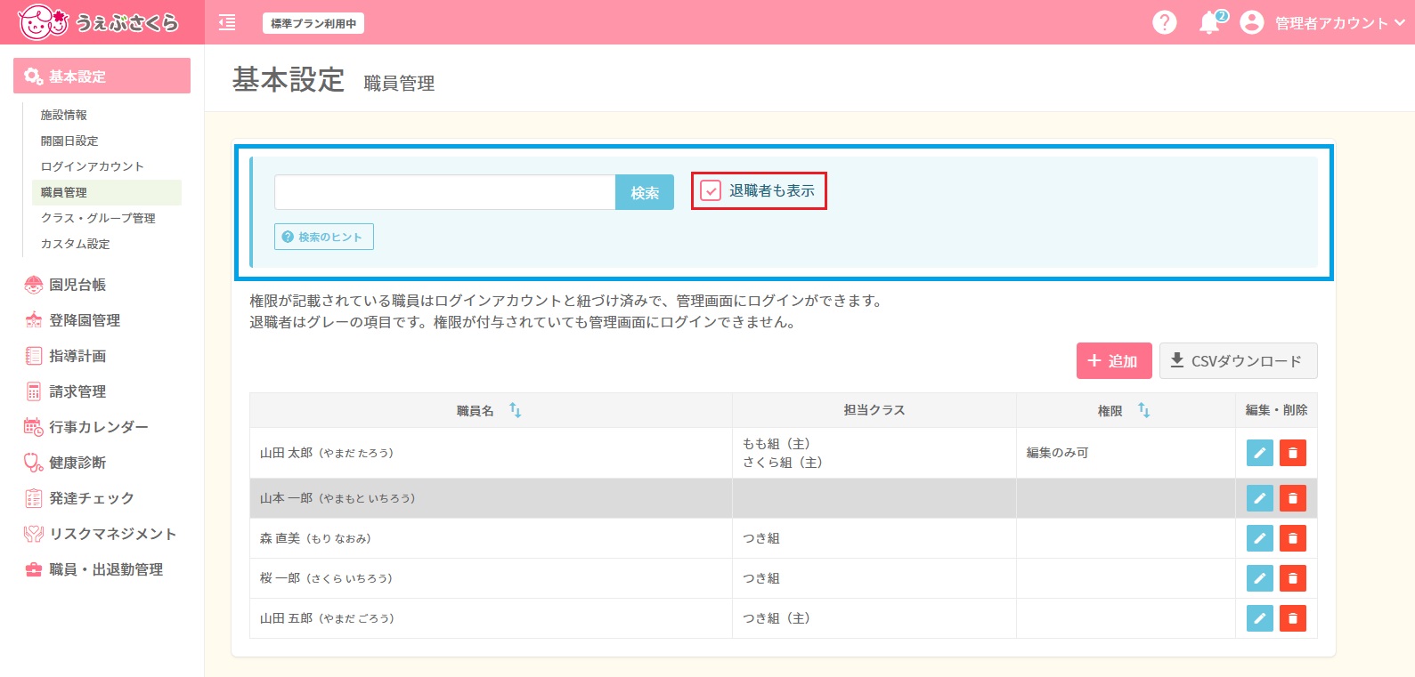Click pencil edit icon for 森 直美
The image size is (1415, 677).
tap(1259, 538)
